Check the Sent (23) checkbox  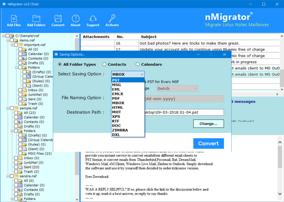pyautogui.click(x=16, y=167)
